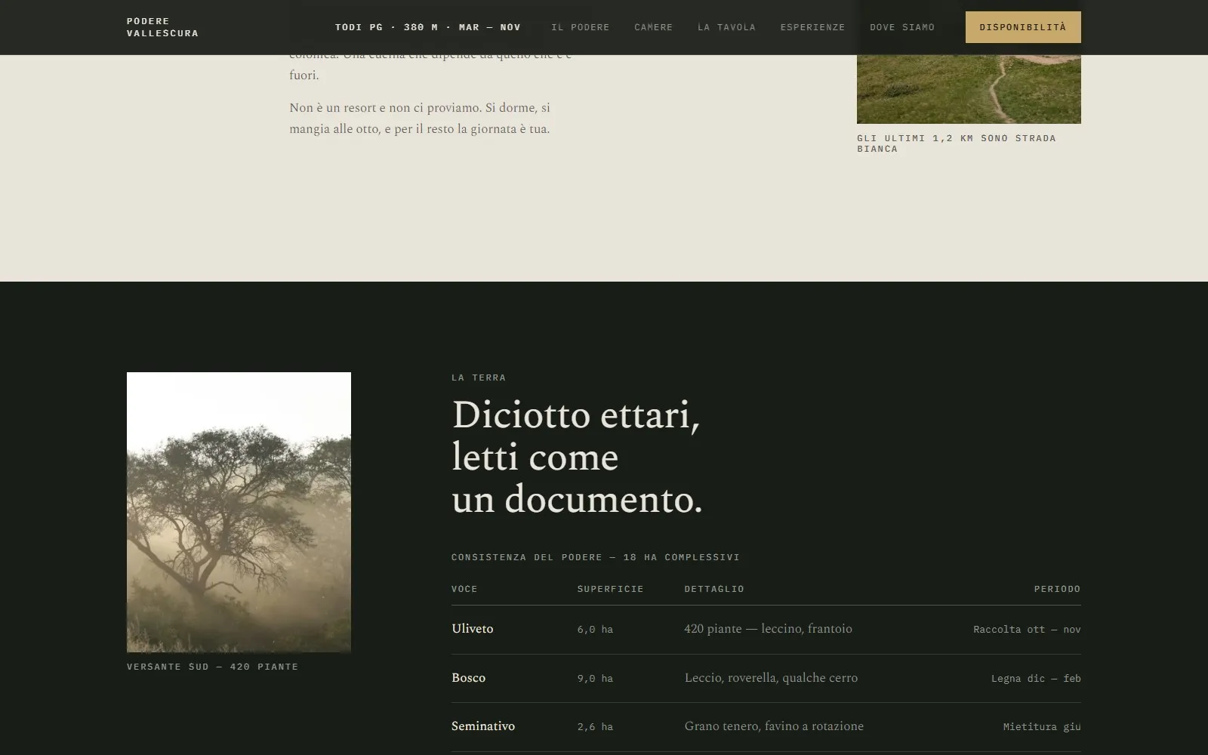Click the Disponibilità button
The width and height of the screenshot is (1208, 755).
tap(1023, 27)
